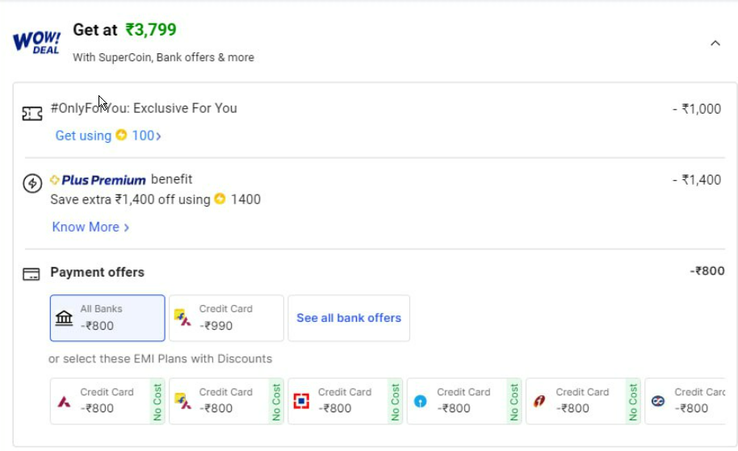The width and height of the screenshot is (738, 451).
Task: Click the WOW! DEAL logo
Action: tap(36, 42)
